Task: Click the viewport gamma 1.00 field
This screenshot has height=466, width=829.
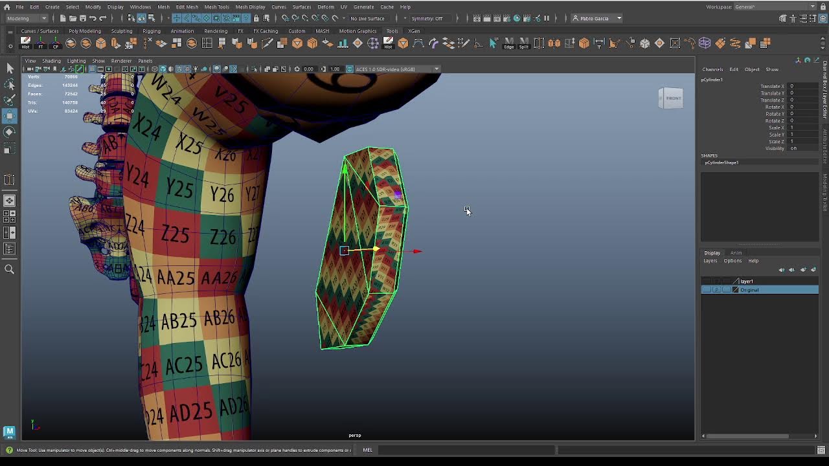Action: pos(335,69)
